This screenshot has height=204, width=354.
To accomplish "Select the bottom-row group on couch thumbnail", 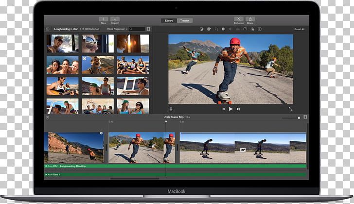I will pos(98,106).
